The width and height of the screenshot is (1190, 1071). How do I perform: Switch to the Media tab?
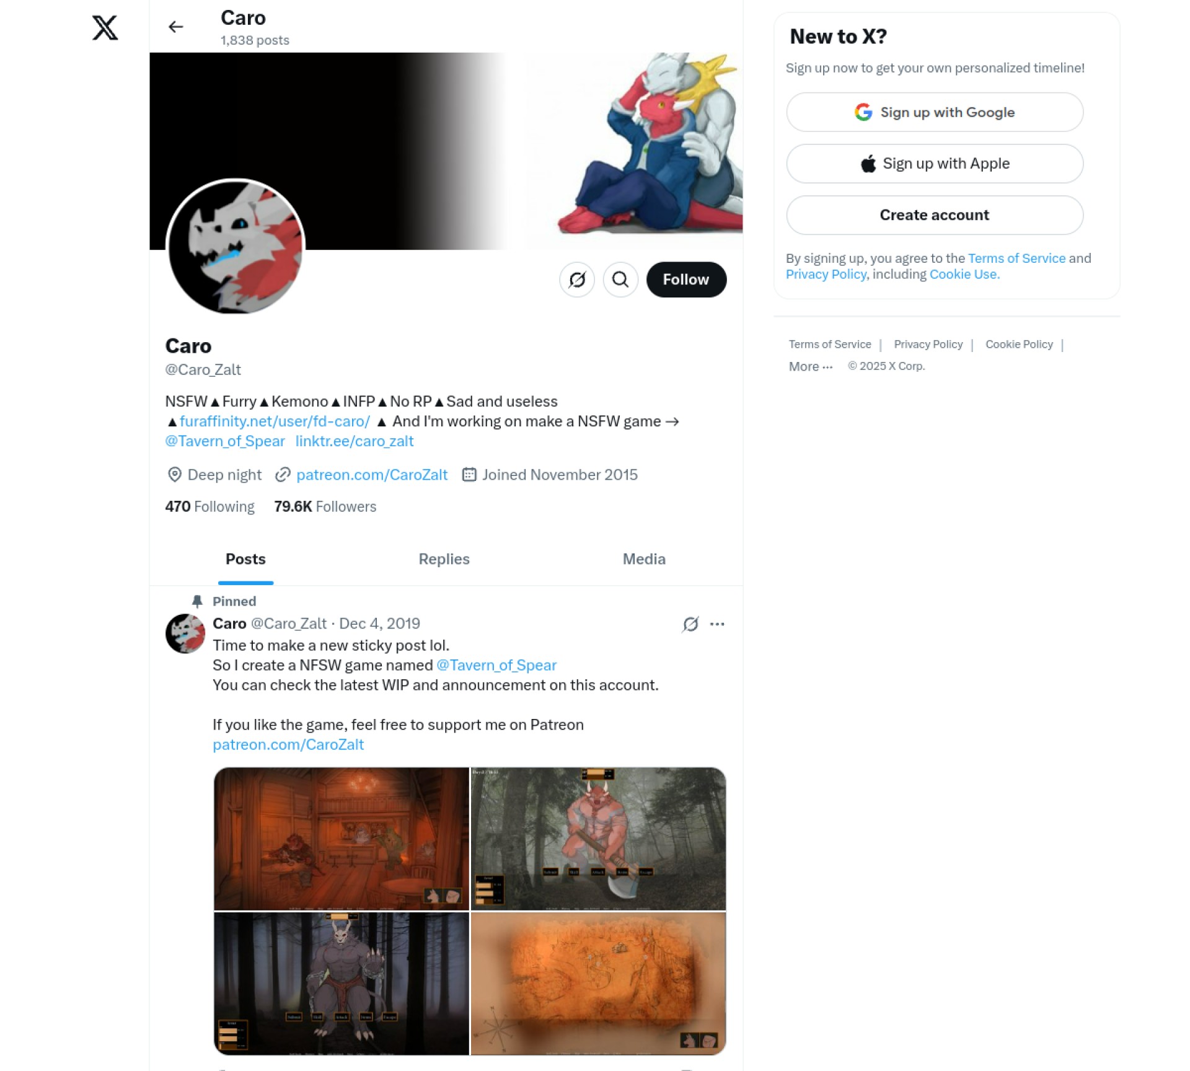tap(644, 559)
